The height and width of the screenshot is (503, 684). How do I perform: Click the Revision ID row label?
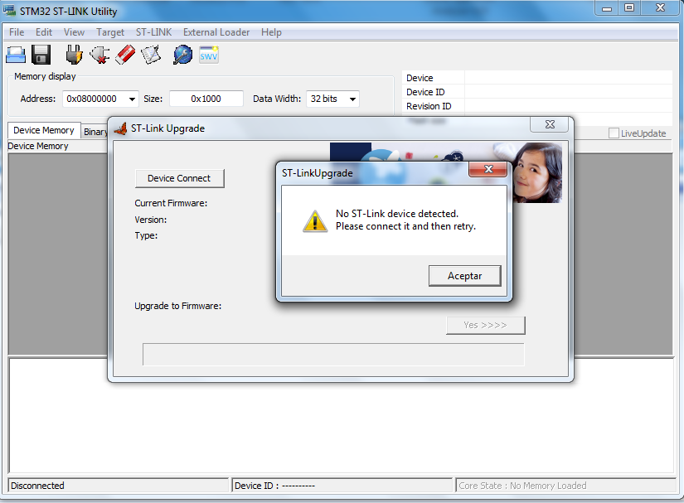(429, 106)
